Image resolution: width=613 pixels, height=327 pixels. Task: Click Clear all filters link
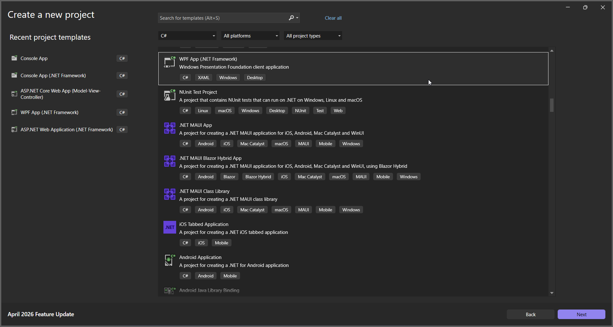[x=333, y=18]
